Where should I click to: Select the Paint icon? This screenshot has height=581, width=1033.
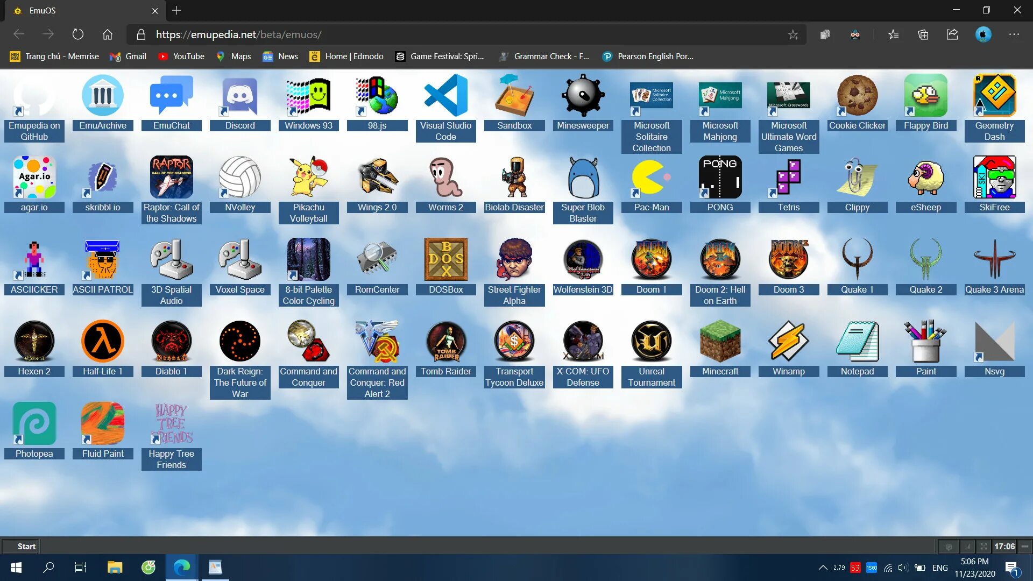(x=926, y=348)
